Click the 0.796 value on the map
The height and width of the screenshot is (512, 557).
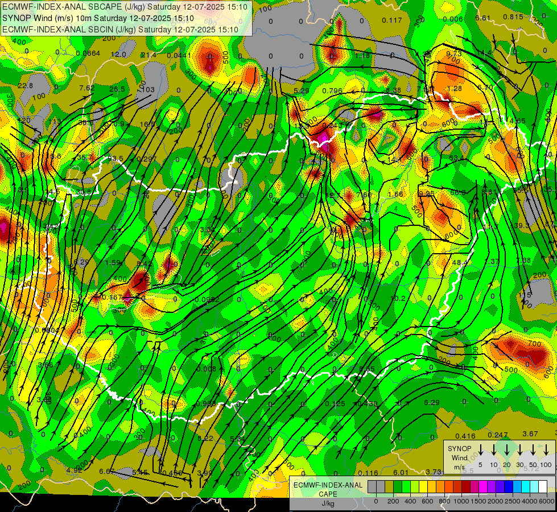coord(332,91)
